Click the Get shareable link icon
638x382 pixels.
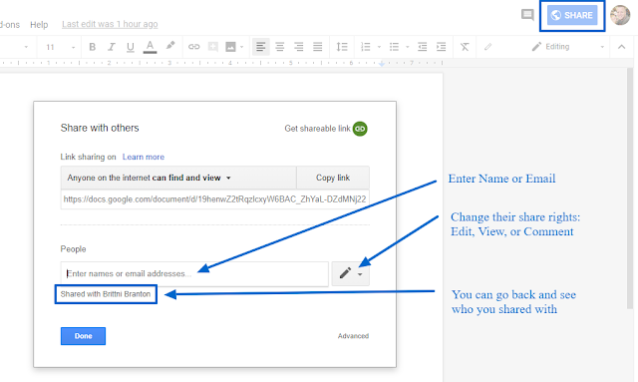point(360,129)
